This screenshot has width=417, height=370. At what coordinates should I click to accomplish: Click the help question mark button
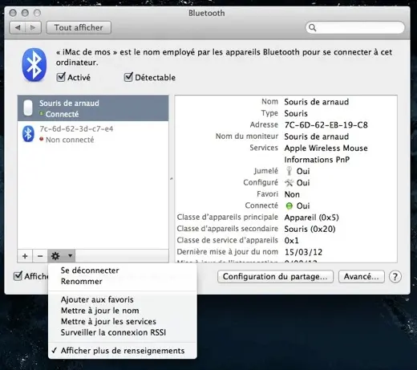tap(395, 277)
